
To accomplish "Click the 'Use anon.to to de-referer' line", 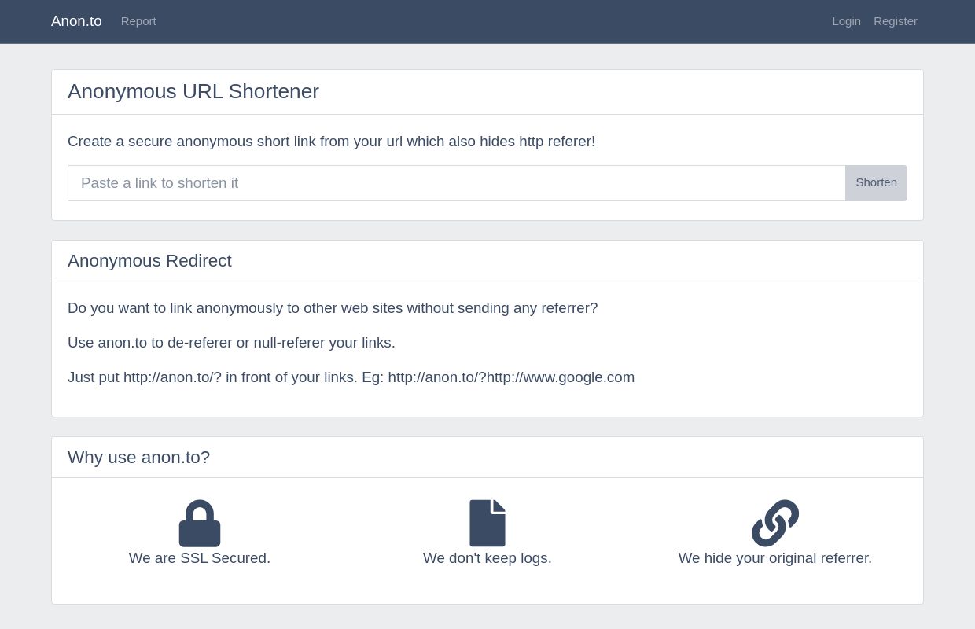I will 231,343.
